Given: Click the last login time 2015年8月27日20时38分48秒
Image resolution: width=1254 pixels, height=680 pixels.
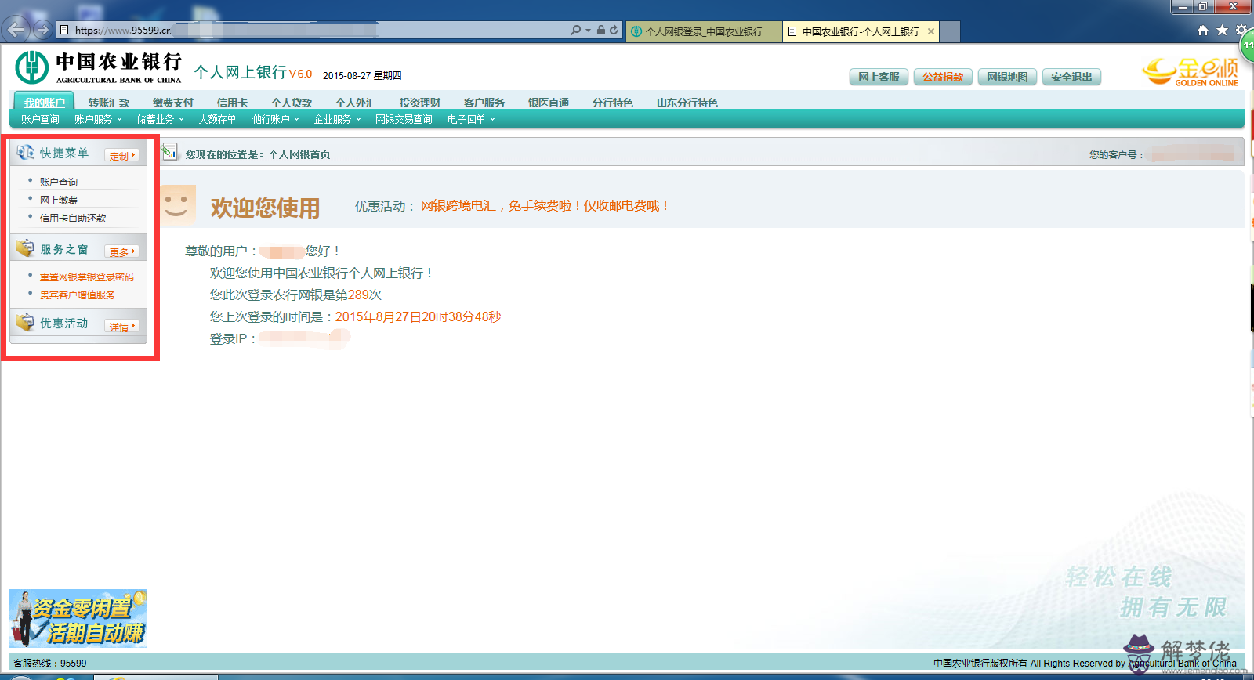Looking at the screenshot, I should (418, 316).
